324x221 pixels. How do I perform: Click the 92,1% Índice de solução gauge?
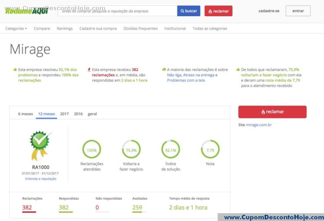[x=171, y=149]
